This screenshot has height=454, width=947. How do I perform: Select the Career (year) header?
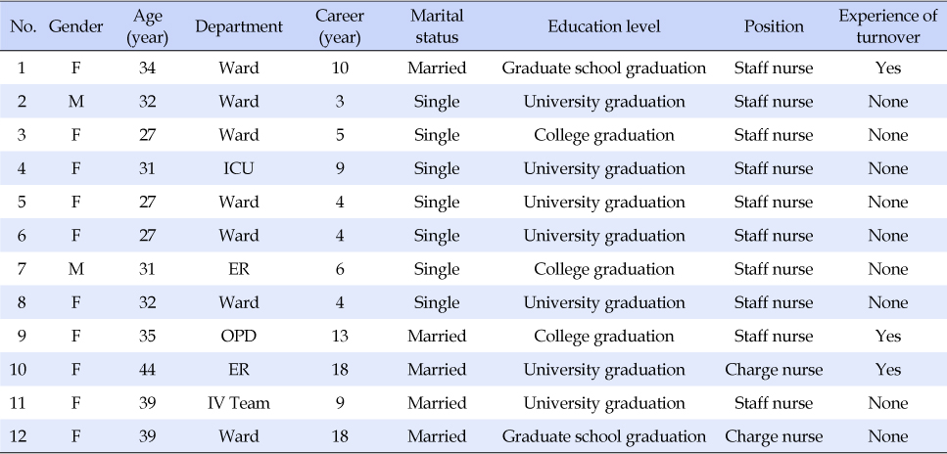340,26
